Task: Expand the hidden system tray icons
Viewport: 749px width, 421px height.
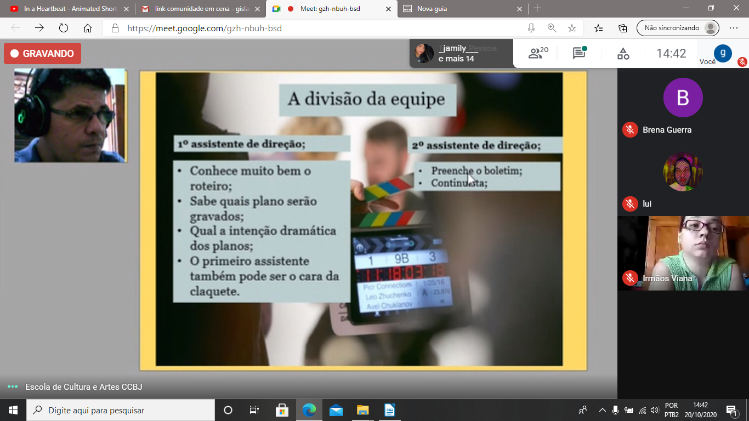Action: point(602,410)
